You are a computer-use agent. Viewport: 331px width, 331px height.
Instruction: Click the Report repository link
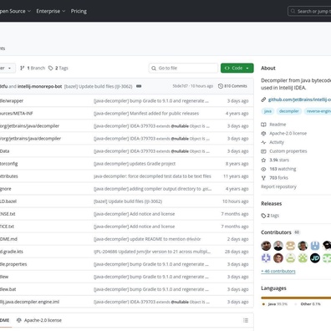click(x=278, y=186)
